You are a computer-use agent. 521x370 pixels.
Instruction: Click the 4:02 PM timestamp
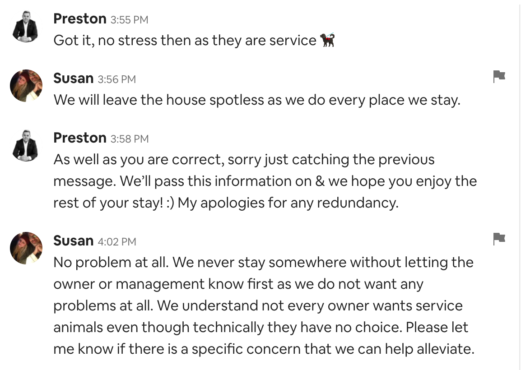coord(117,242)
